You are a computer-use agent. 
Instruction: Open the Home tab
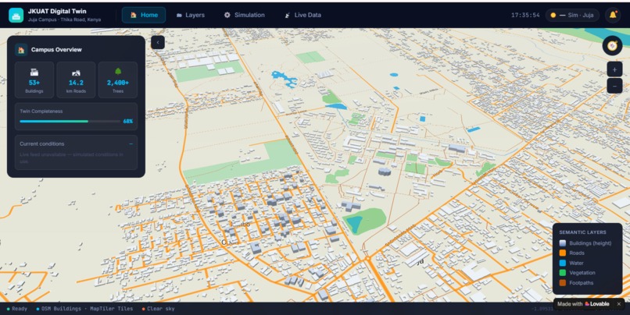coord(144,15)
